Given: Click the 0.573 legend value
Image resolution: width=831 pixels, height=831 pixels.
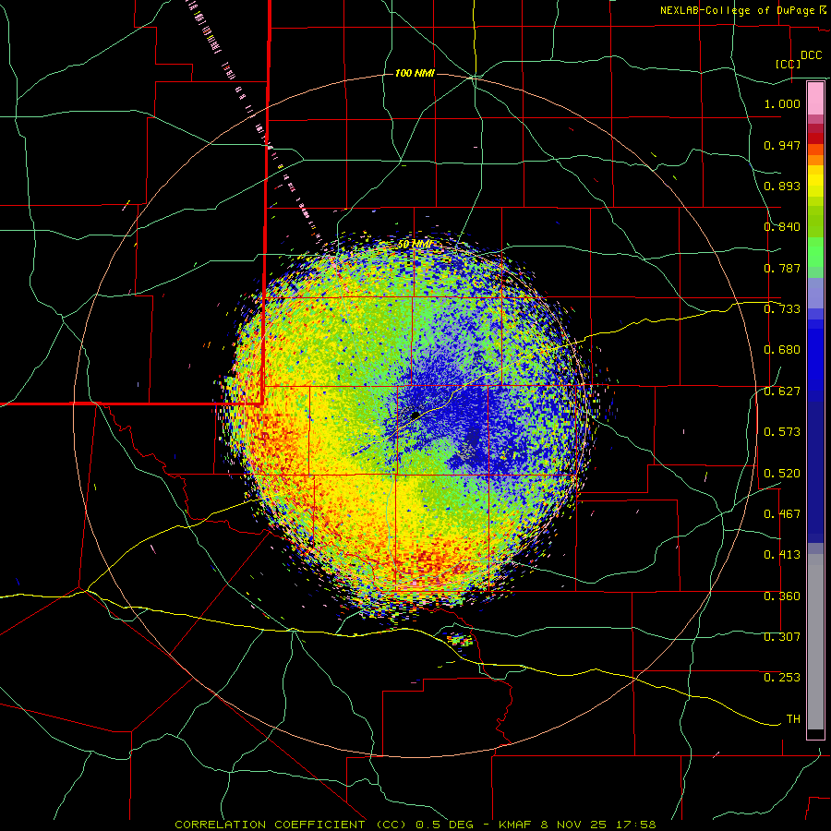Looking at the screenshot, I should coord(782,432).
